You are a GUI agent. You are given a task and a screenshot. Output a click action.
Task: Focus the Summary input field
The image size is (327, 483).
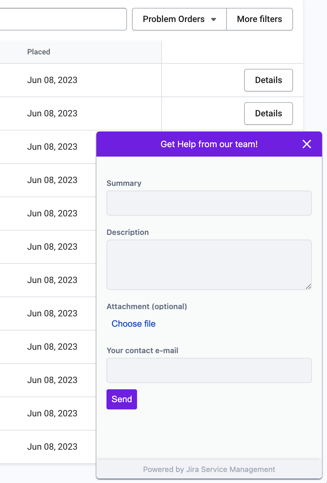(x=209, y=203)
